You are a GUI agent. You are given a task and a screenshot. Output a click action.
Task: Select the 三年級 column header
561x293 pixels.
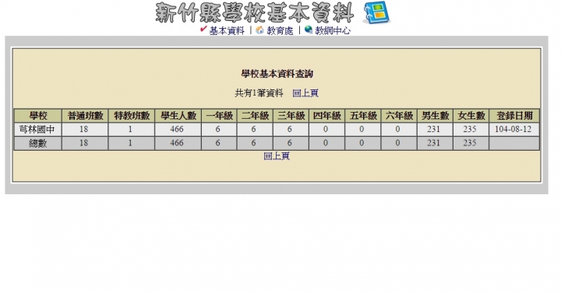point(291,116)
